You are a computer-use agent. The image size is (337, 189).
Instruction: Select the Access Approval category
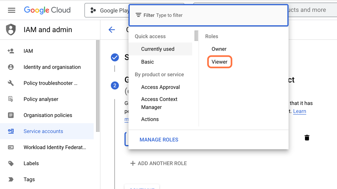[160, 87]
